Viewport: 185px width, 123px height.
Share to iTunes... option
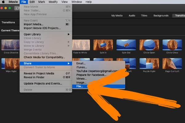click(x=99, y=67)
